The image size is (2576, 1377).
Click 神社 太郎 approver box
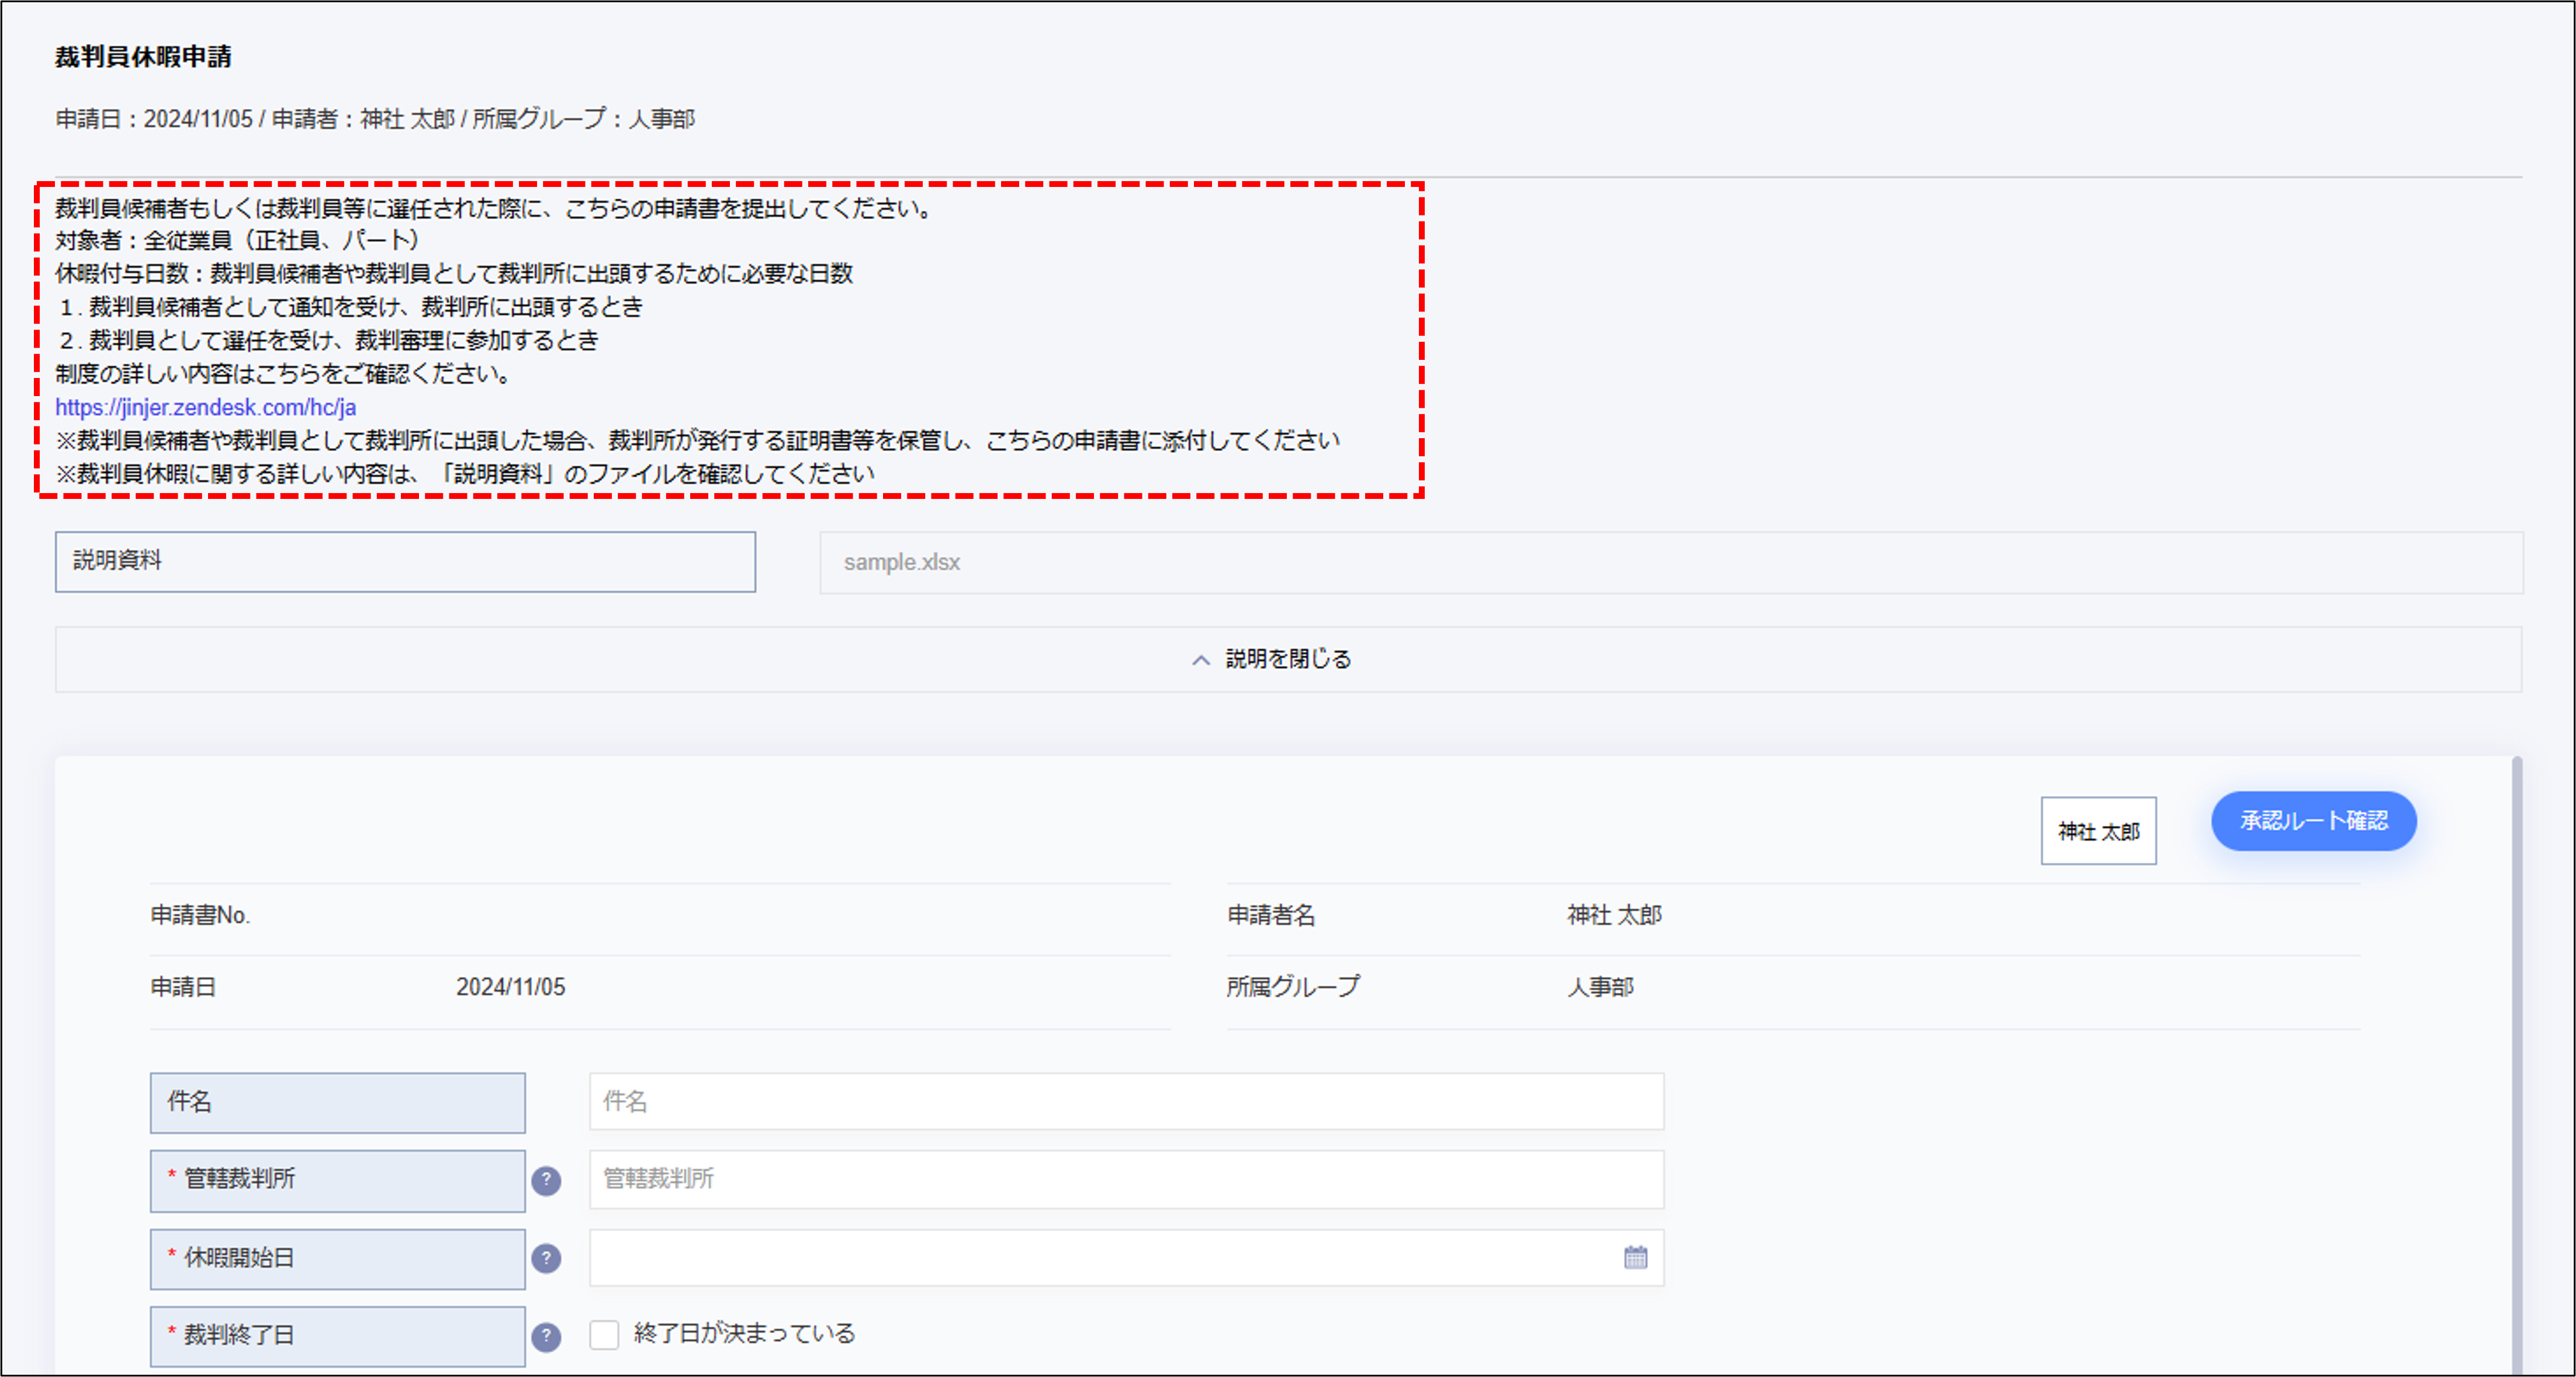pyautogui.click(x=2098, y=831)
